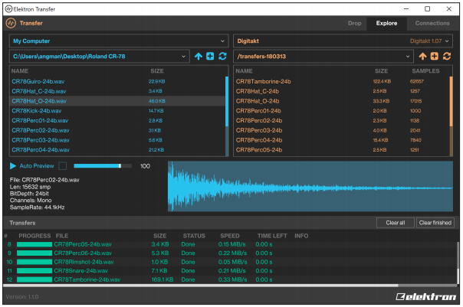This screenshot has height=307, width=463.
Task: Select transfer row CR78Snare-24b.wav
Action: [x=230, y=271]
